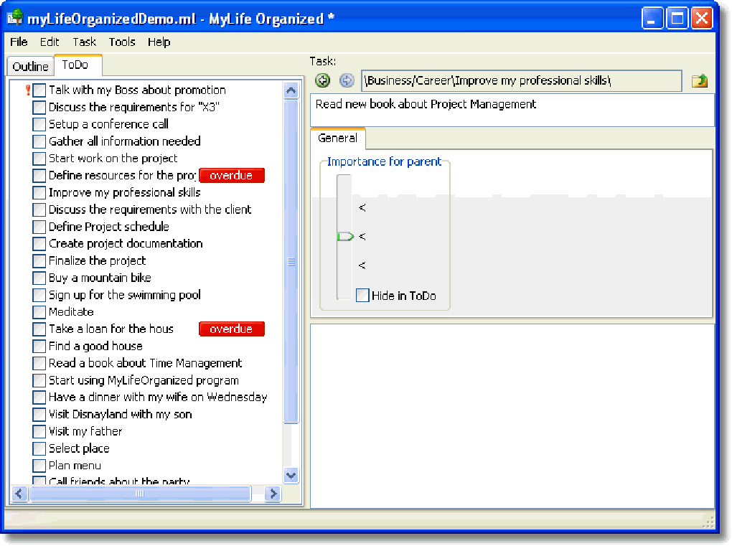732x546 pixels.
Task: Select 'Create project documentation' task
Action: point(126,244)
